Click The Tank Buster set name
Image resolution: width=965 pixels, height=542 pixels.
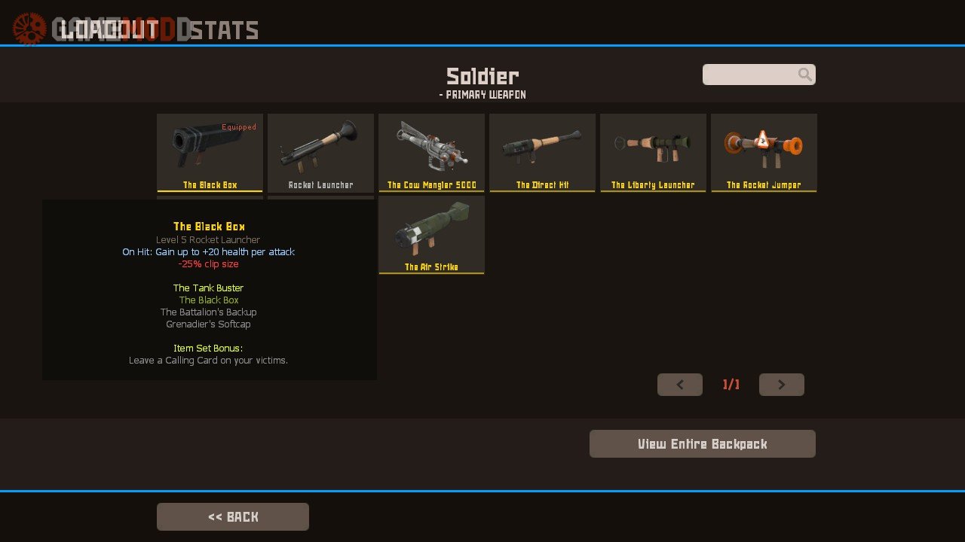209,288
